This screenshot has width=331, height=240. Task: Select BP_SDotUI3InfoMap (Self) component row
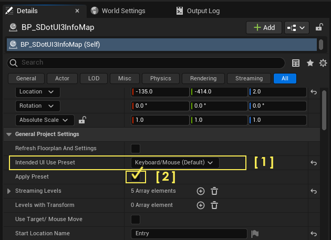pyautogui.click(x=162, y=45)
